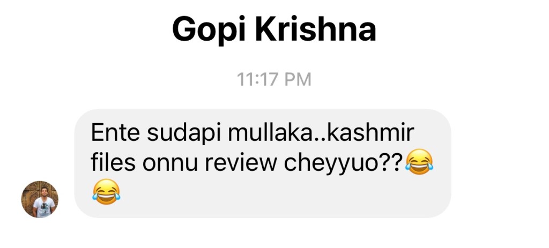
Task: Select the word "Ente" in the message
Action: [116, 132]
